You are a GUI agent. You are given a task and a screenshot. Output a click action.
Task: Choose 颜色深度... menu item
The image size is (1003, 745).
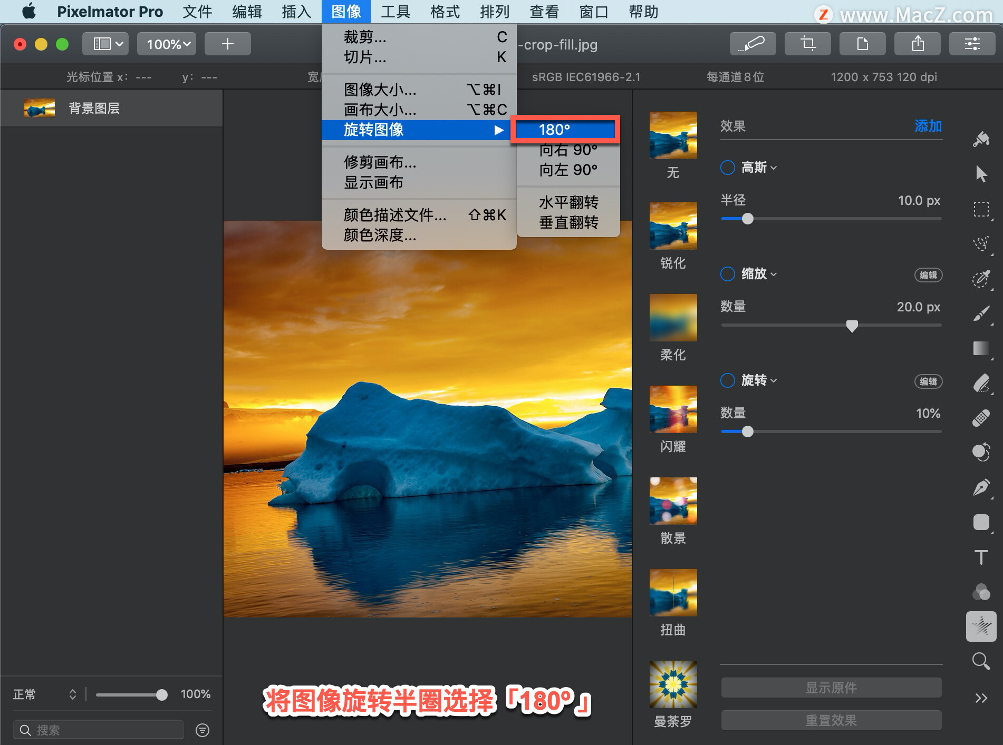[x=419, y=235]
